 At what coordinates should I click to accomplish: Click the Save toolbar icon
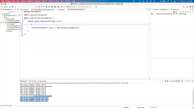5,7
